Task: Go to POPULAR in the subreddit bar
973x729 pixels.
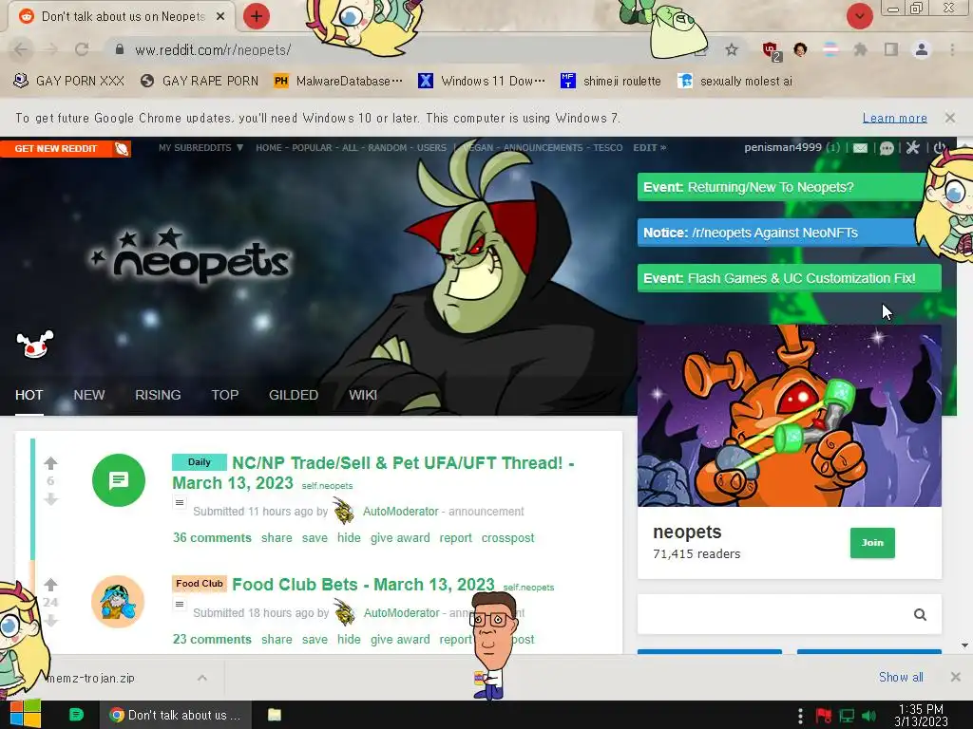Action: (312, 147)
